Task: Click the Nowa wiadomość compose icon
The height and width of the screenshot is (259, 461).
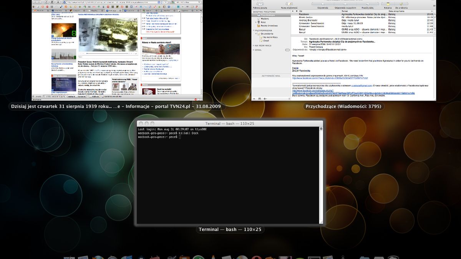Action: coord(289,4)
